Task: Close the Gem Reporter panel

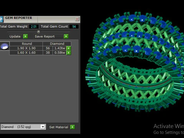Action: pos(77,19)
